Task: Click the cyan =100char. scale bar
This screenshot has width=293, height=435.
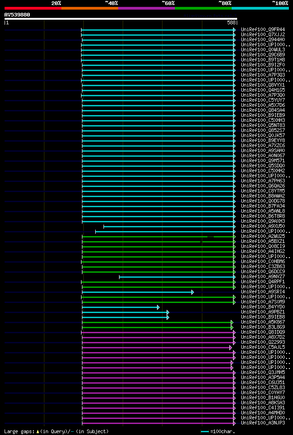Action: pos(205,432)
